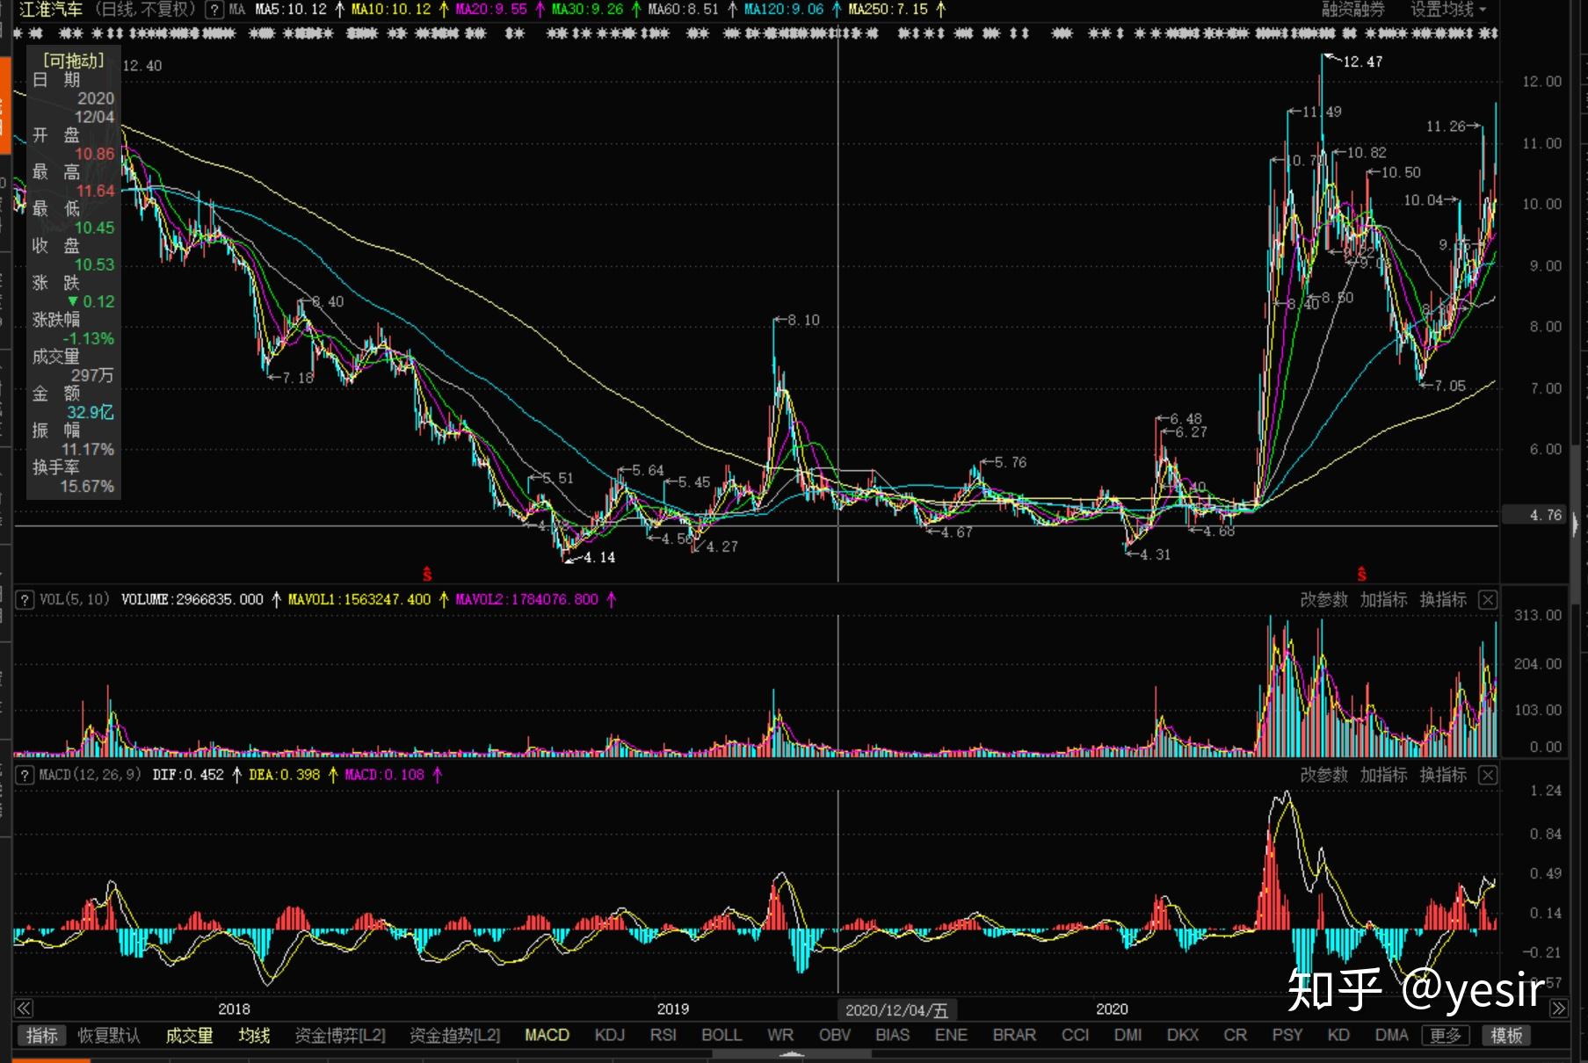Click the help icon beside the stock name
Image resolution: width=1588 pixels, height=1063 pixels.
214,10
